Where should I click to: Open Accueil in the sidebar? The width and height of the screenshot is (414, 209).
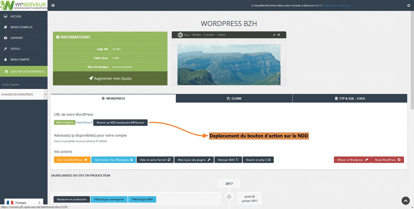point(24,16)
